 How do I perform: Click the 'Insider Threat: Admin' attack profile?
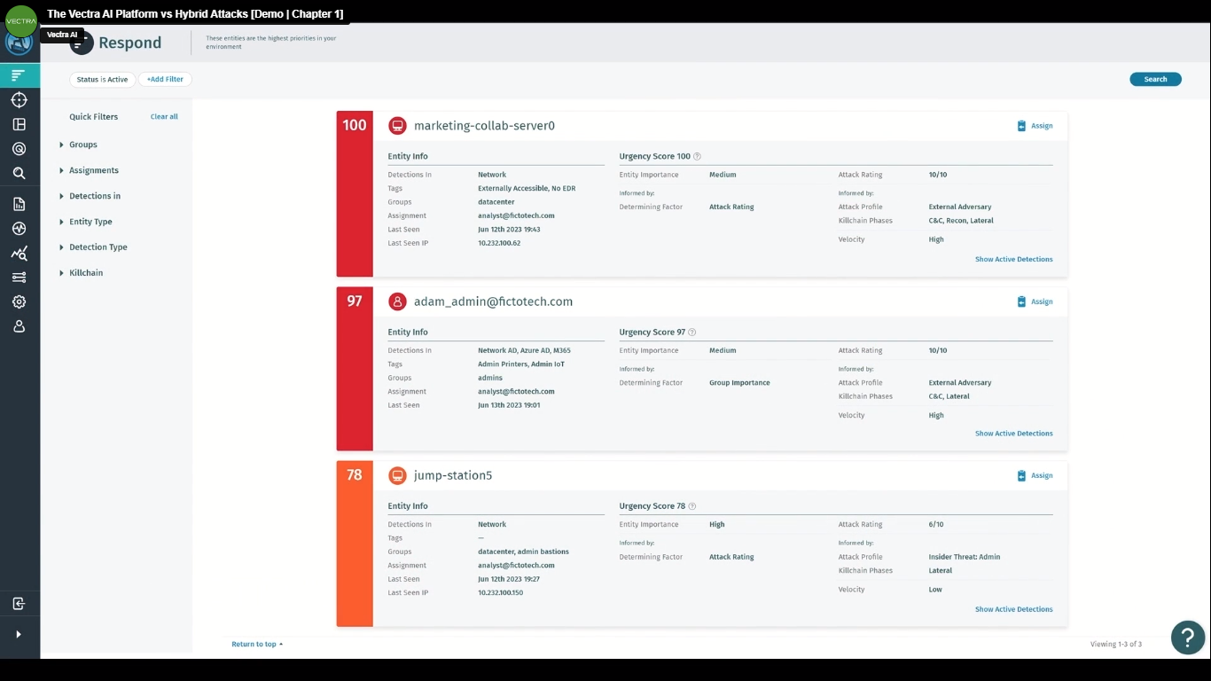coord(965,557)
